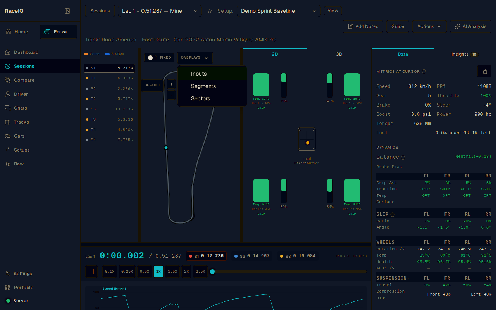Open the Portable option

(40, 288)
